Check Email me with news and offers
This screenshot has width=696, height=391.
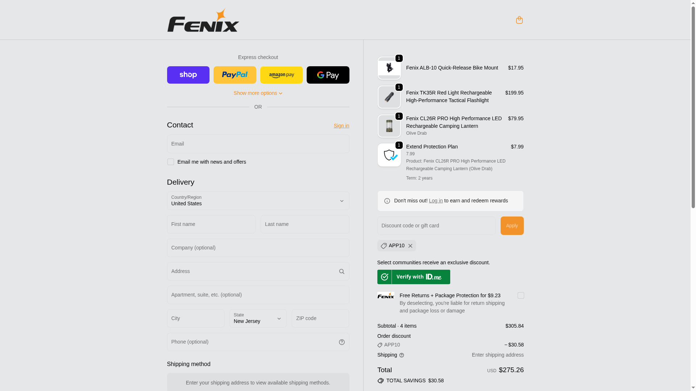[171, 162]
